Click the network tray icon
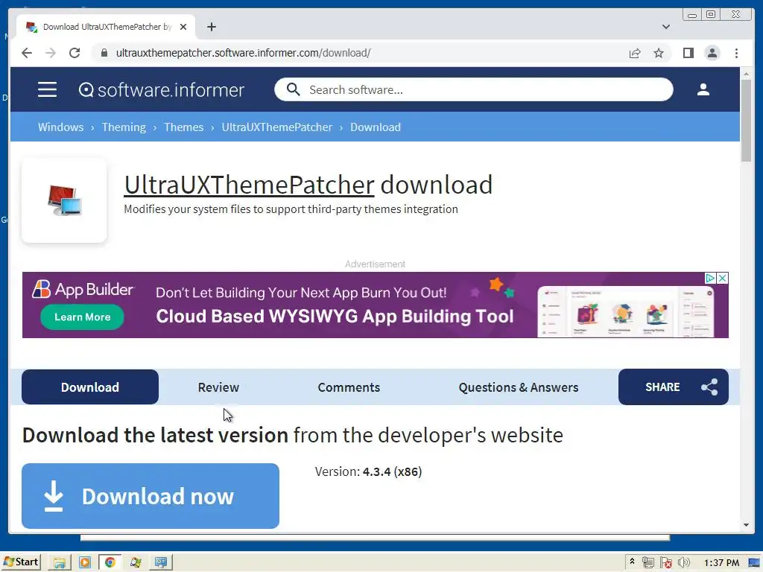Screen dimensions: 763x572 pyautogui.click(x=648, y=563)
